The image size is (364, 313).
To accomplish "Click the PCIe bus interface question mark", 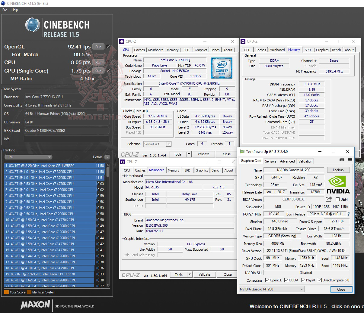I will point(349,214).
